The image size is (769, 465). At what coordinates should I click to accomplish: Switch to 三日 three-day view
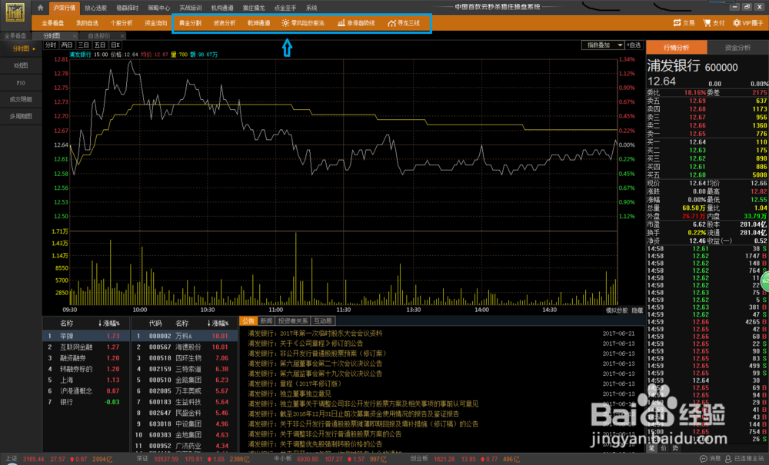[x=83, y=45]
